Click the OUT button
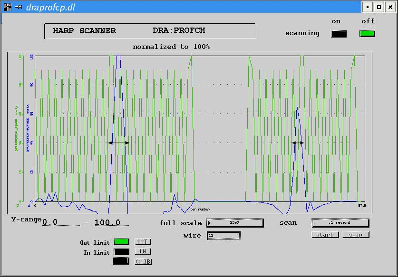The width and height of the screenshot is (398, 277). click(143, 242)
